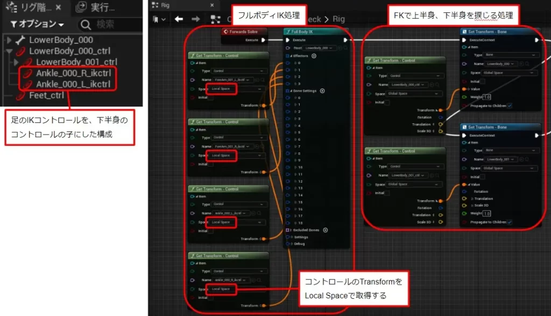Viewport: 551px width, 316px height.
Task: Click the Rig breadcrumb link
Action: click(338, 19)
